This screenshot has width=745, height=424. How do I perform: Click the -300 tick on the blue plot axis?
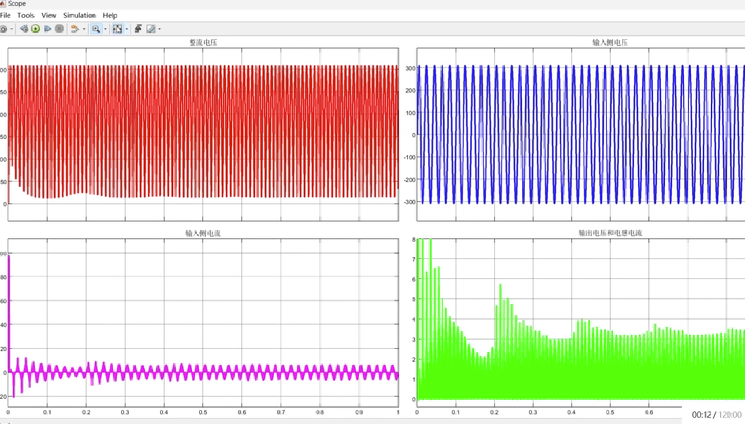click(410, 202)
